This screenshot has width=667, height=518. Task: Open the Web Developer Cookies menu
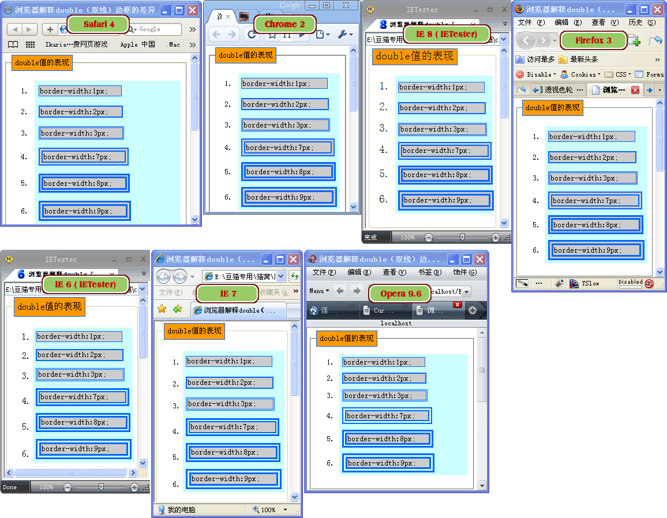click(x=580, y=74)
